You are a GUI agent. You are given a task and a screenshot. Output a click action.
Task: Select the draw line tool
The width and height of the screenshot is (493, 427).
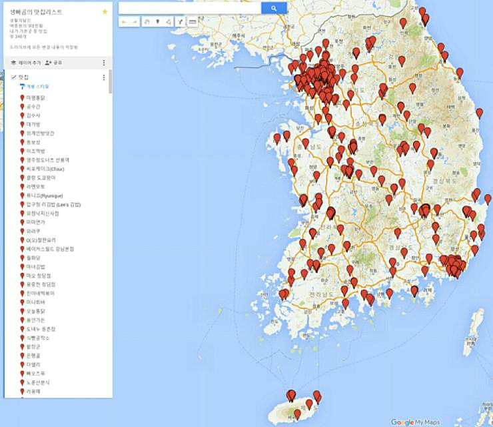click(x=169, y=22)
